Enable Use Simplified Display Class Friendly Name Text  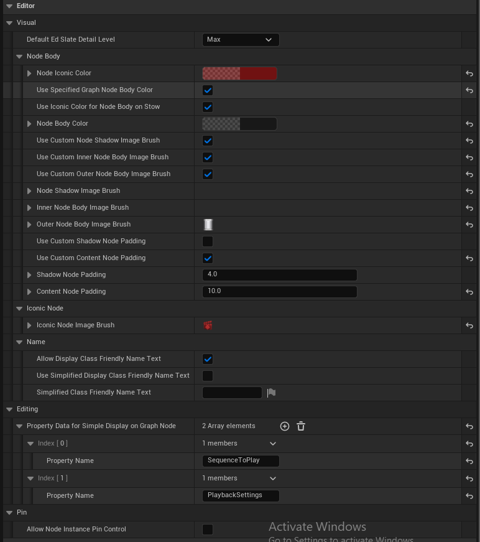[x=208, y=376]
